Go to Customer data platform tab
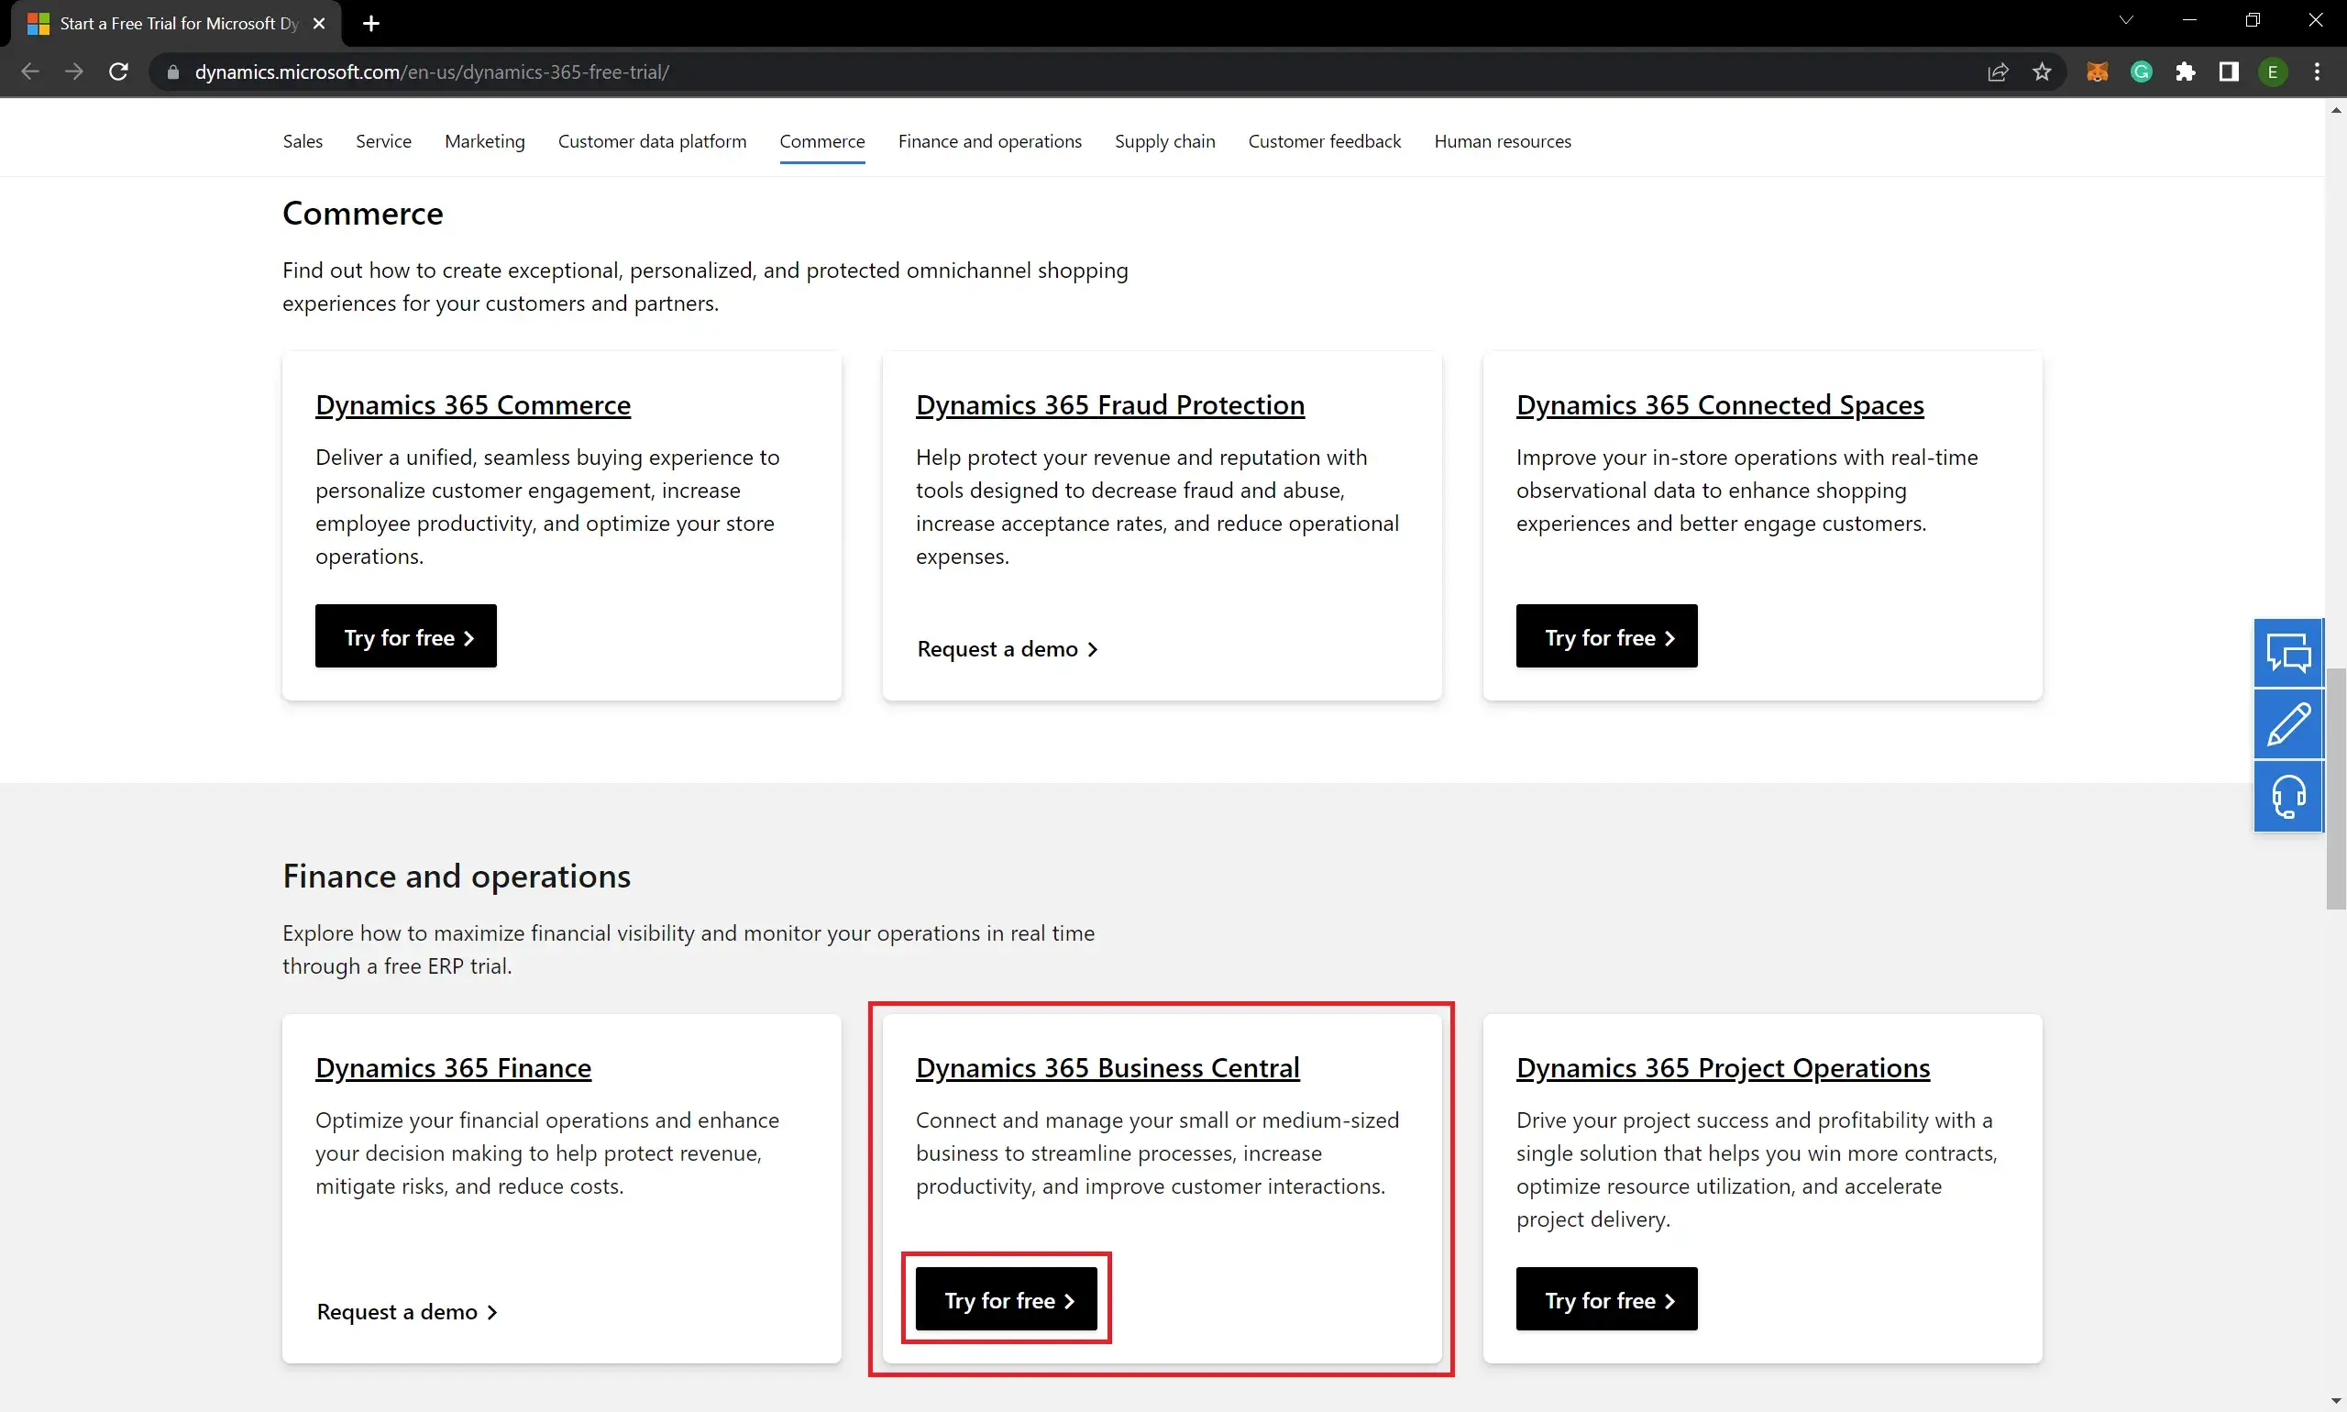The height and width of the screenshot is (1412, 2347). click(x=652, y=141)
